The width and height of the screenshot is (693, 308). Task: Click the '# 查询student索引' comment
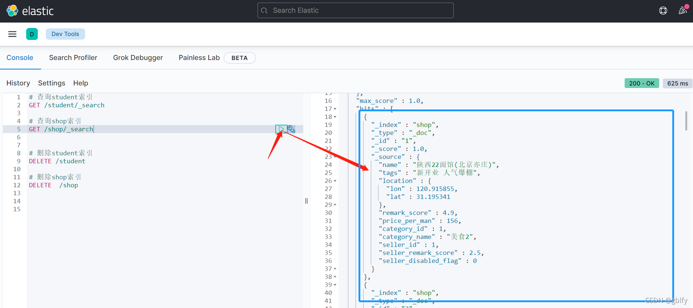[x=61, y=97]
